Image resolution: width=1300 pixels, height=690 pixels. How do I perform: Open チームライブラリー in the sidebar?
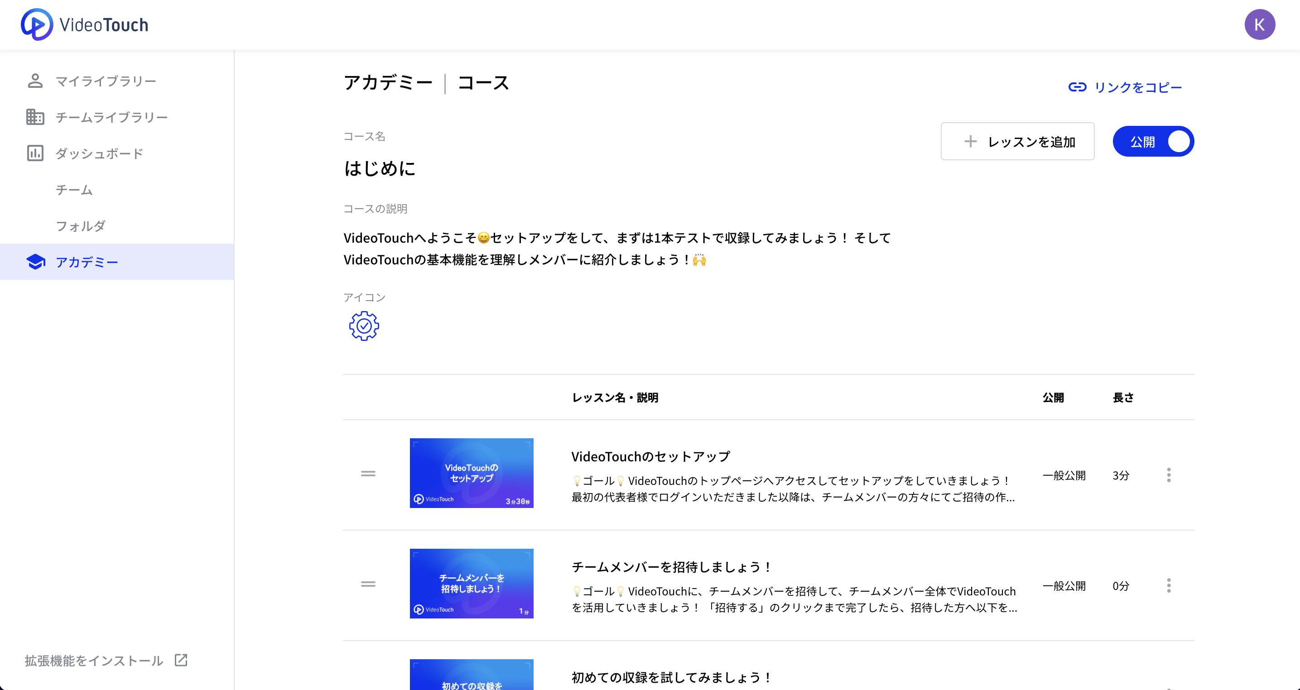pos(117,117)
